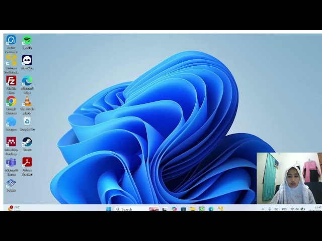The height and width of the screenshot is (241, 322).
Task: Select the Google Chrome desktop shortcut
Action: [11, 105]
